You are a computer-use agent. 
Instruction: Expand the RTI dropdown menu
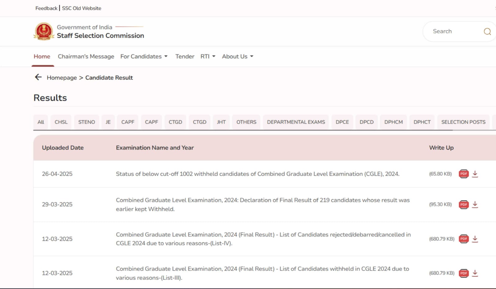tap(208, 56)
